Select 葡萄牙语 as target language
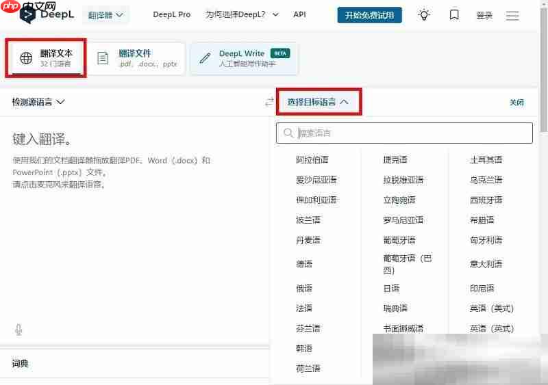Image resolution: width=548 pixels, height=385 pixels. (x=399, y=240)
